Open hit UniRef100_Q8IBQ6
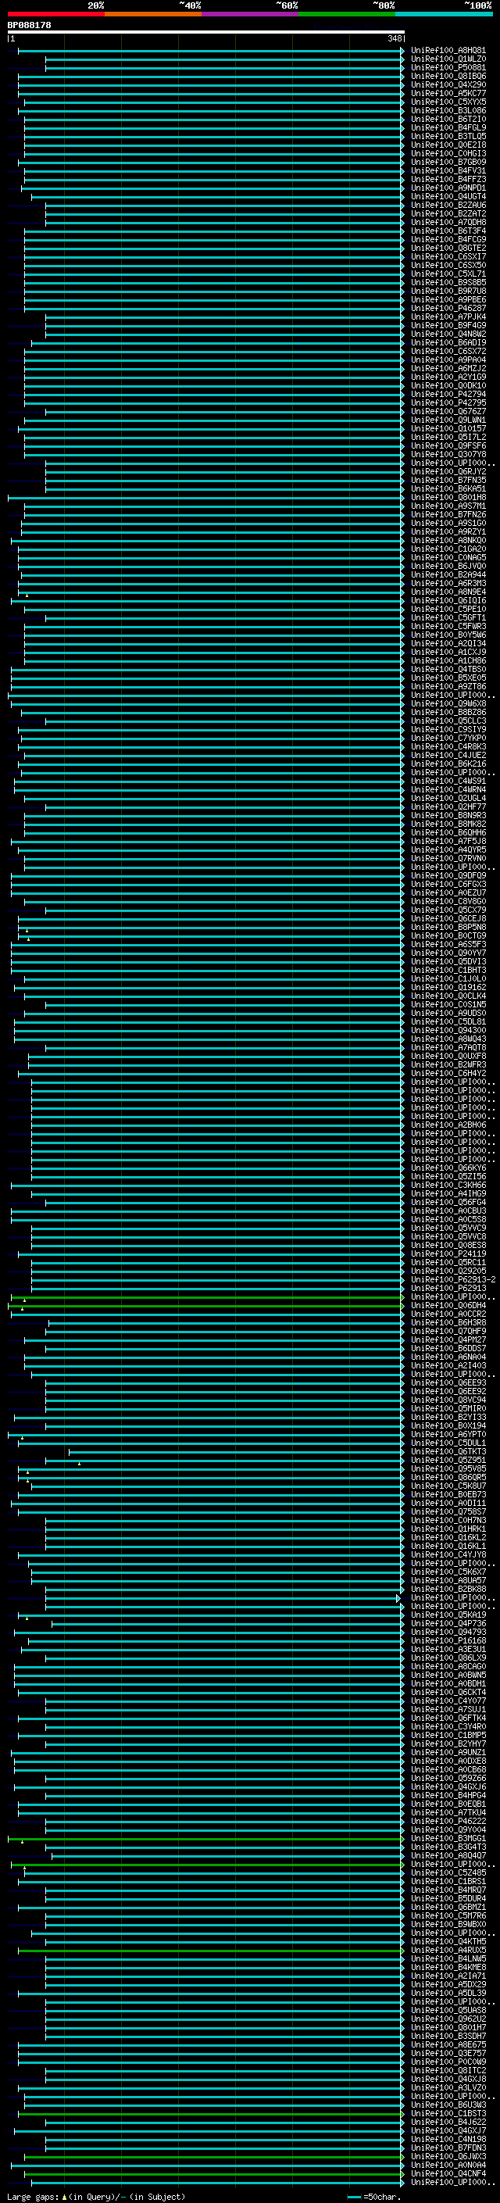The height and width of the screenshot is (2203, 500). click(x=448, y=76)
